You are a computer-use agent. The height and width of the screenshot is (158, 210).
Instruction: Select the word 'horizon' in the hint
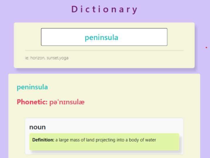38,58
